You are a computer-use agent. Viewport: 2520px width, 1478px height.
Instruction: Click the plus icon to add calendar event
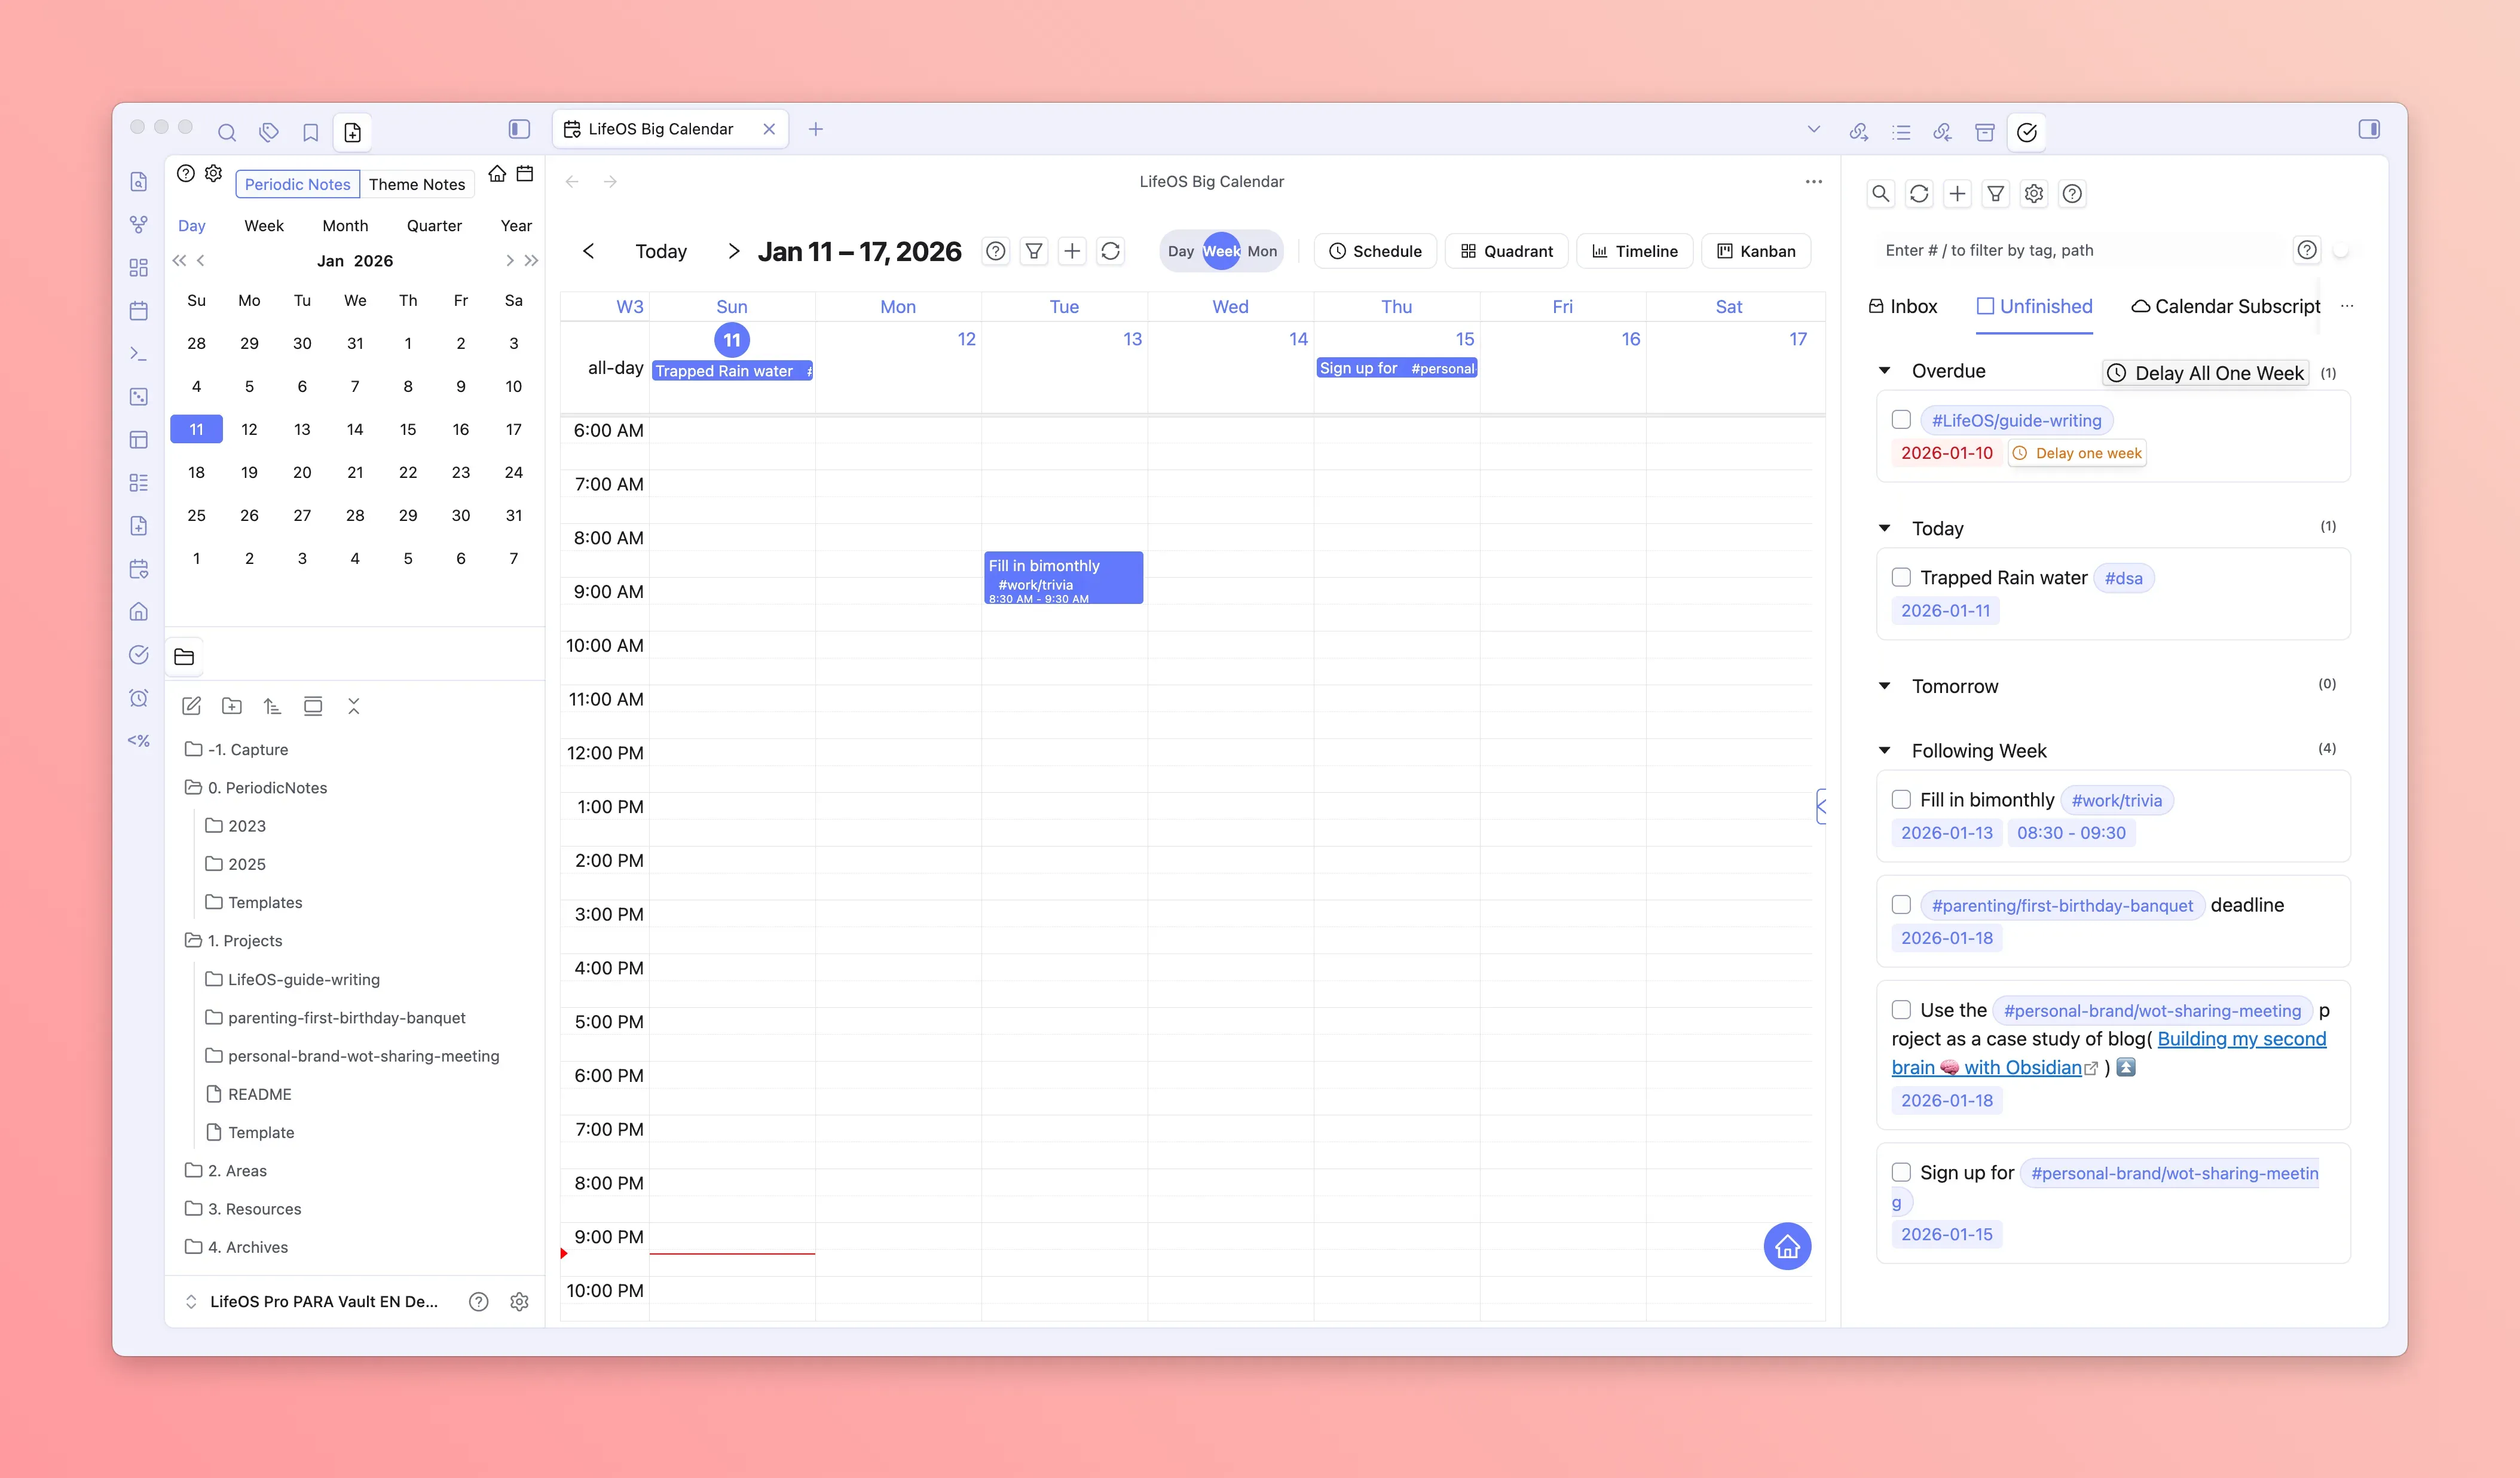1072,251
